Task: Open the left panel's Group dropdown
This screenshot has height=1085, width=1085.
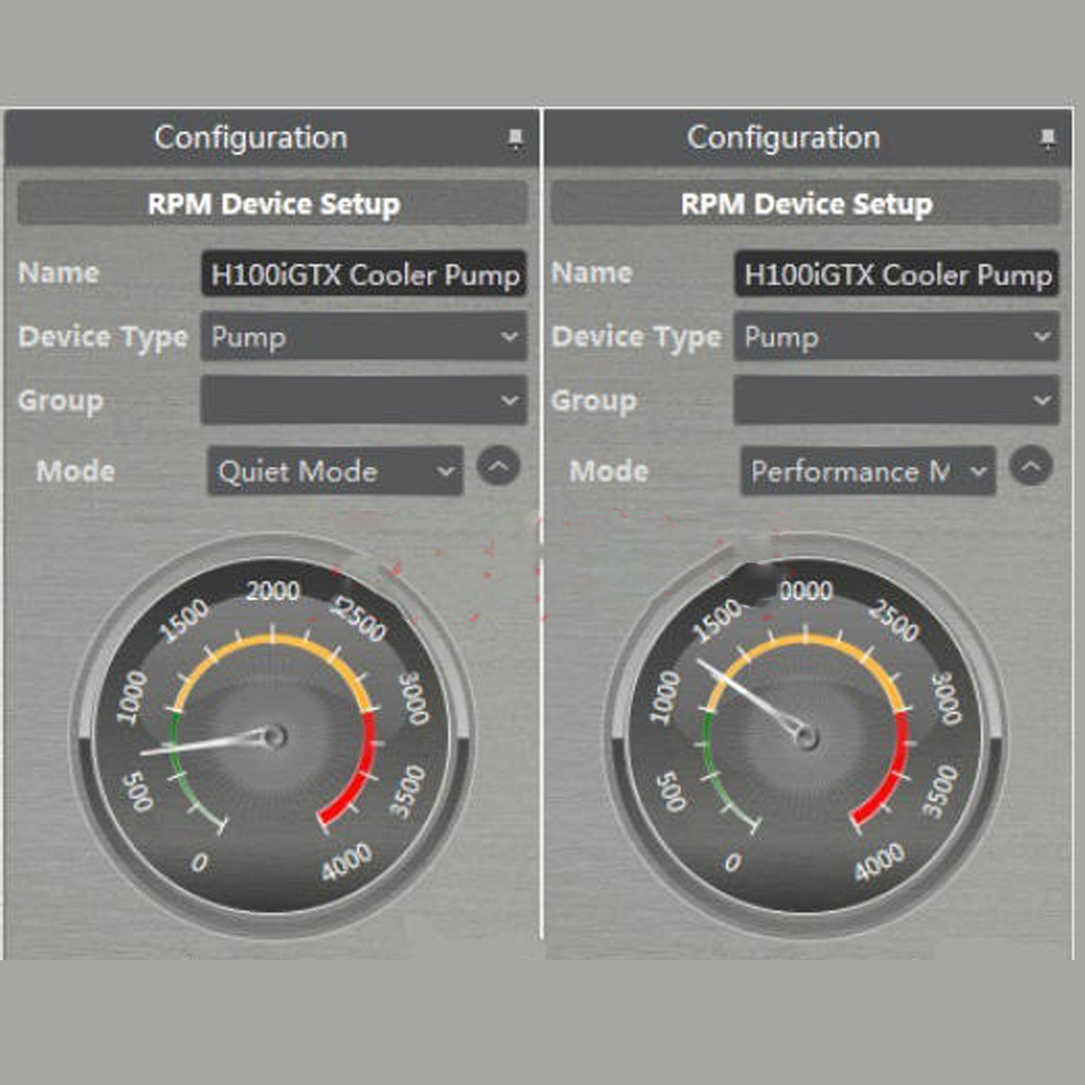Action: [363, 401]
